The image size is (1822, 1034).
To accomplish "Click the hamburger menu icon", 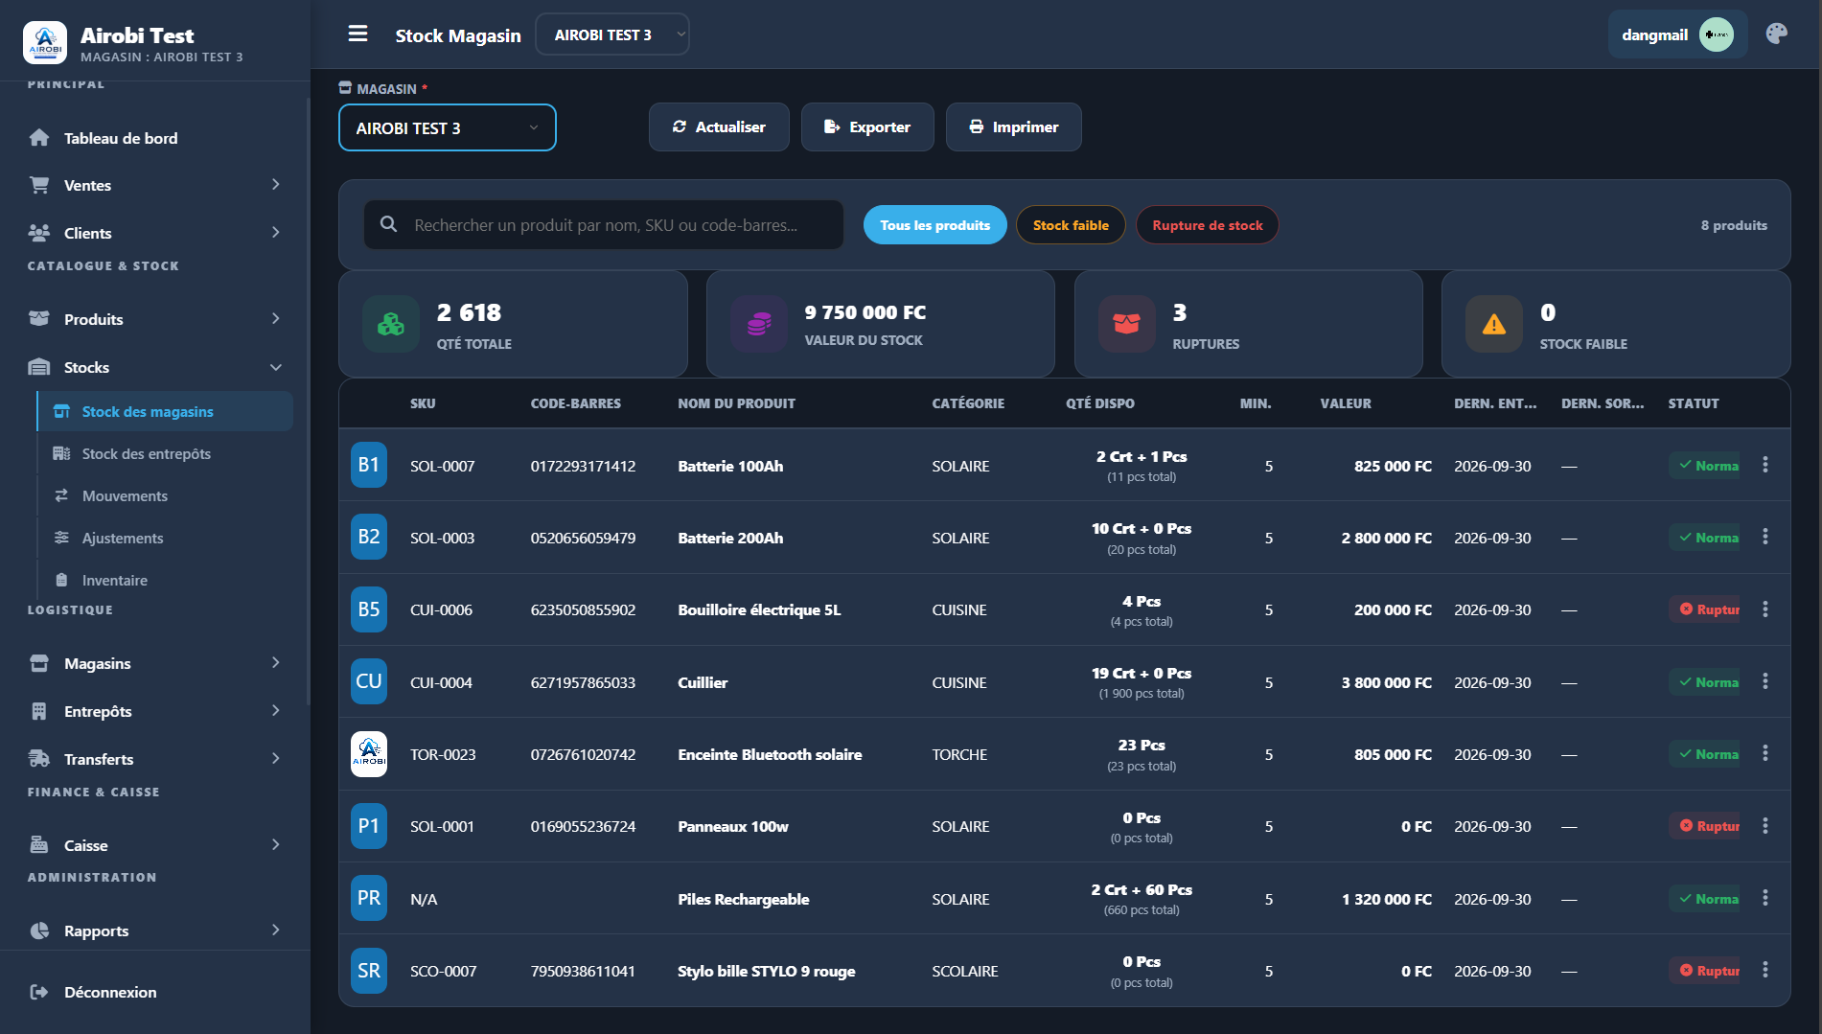I will point(357,34).
